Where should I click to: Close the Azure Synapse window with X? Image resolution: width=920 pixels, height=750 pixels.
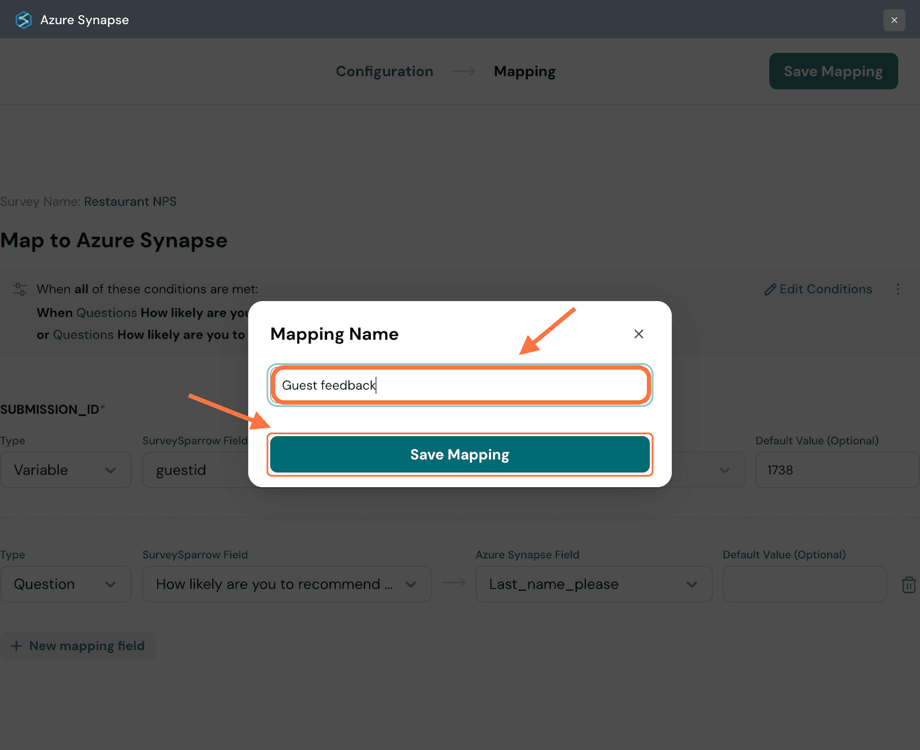894,20
